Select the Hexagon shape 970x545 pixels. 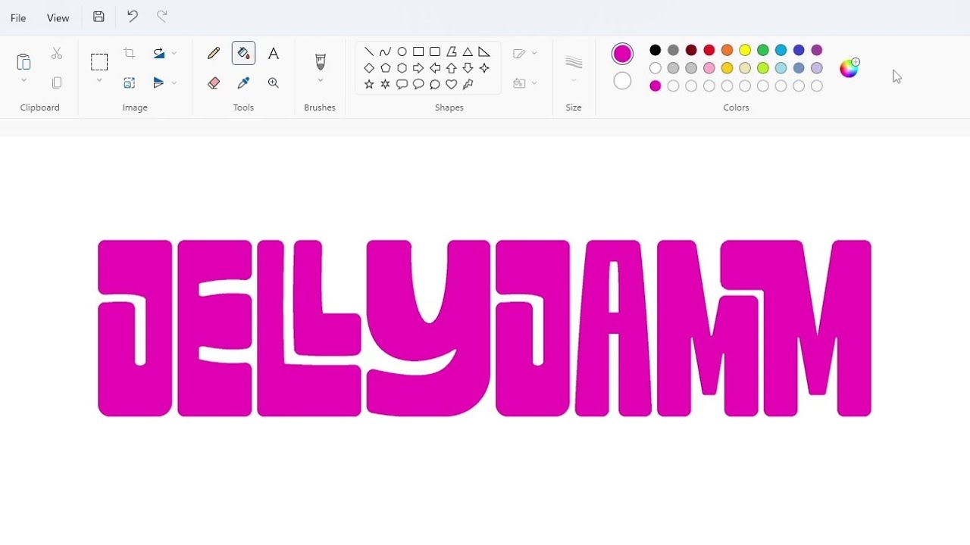pyautogui.click(x=402, y=68)
